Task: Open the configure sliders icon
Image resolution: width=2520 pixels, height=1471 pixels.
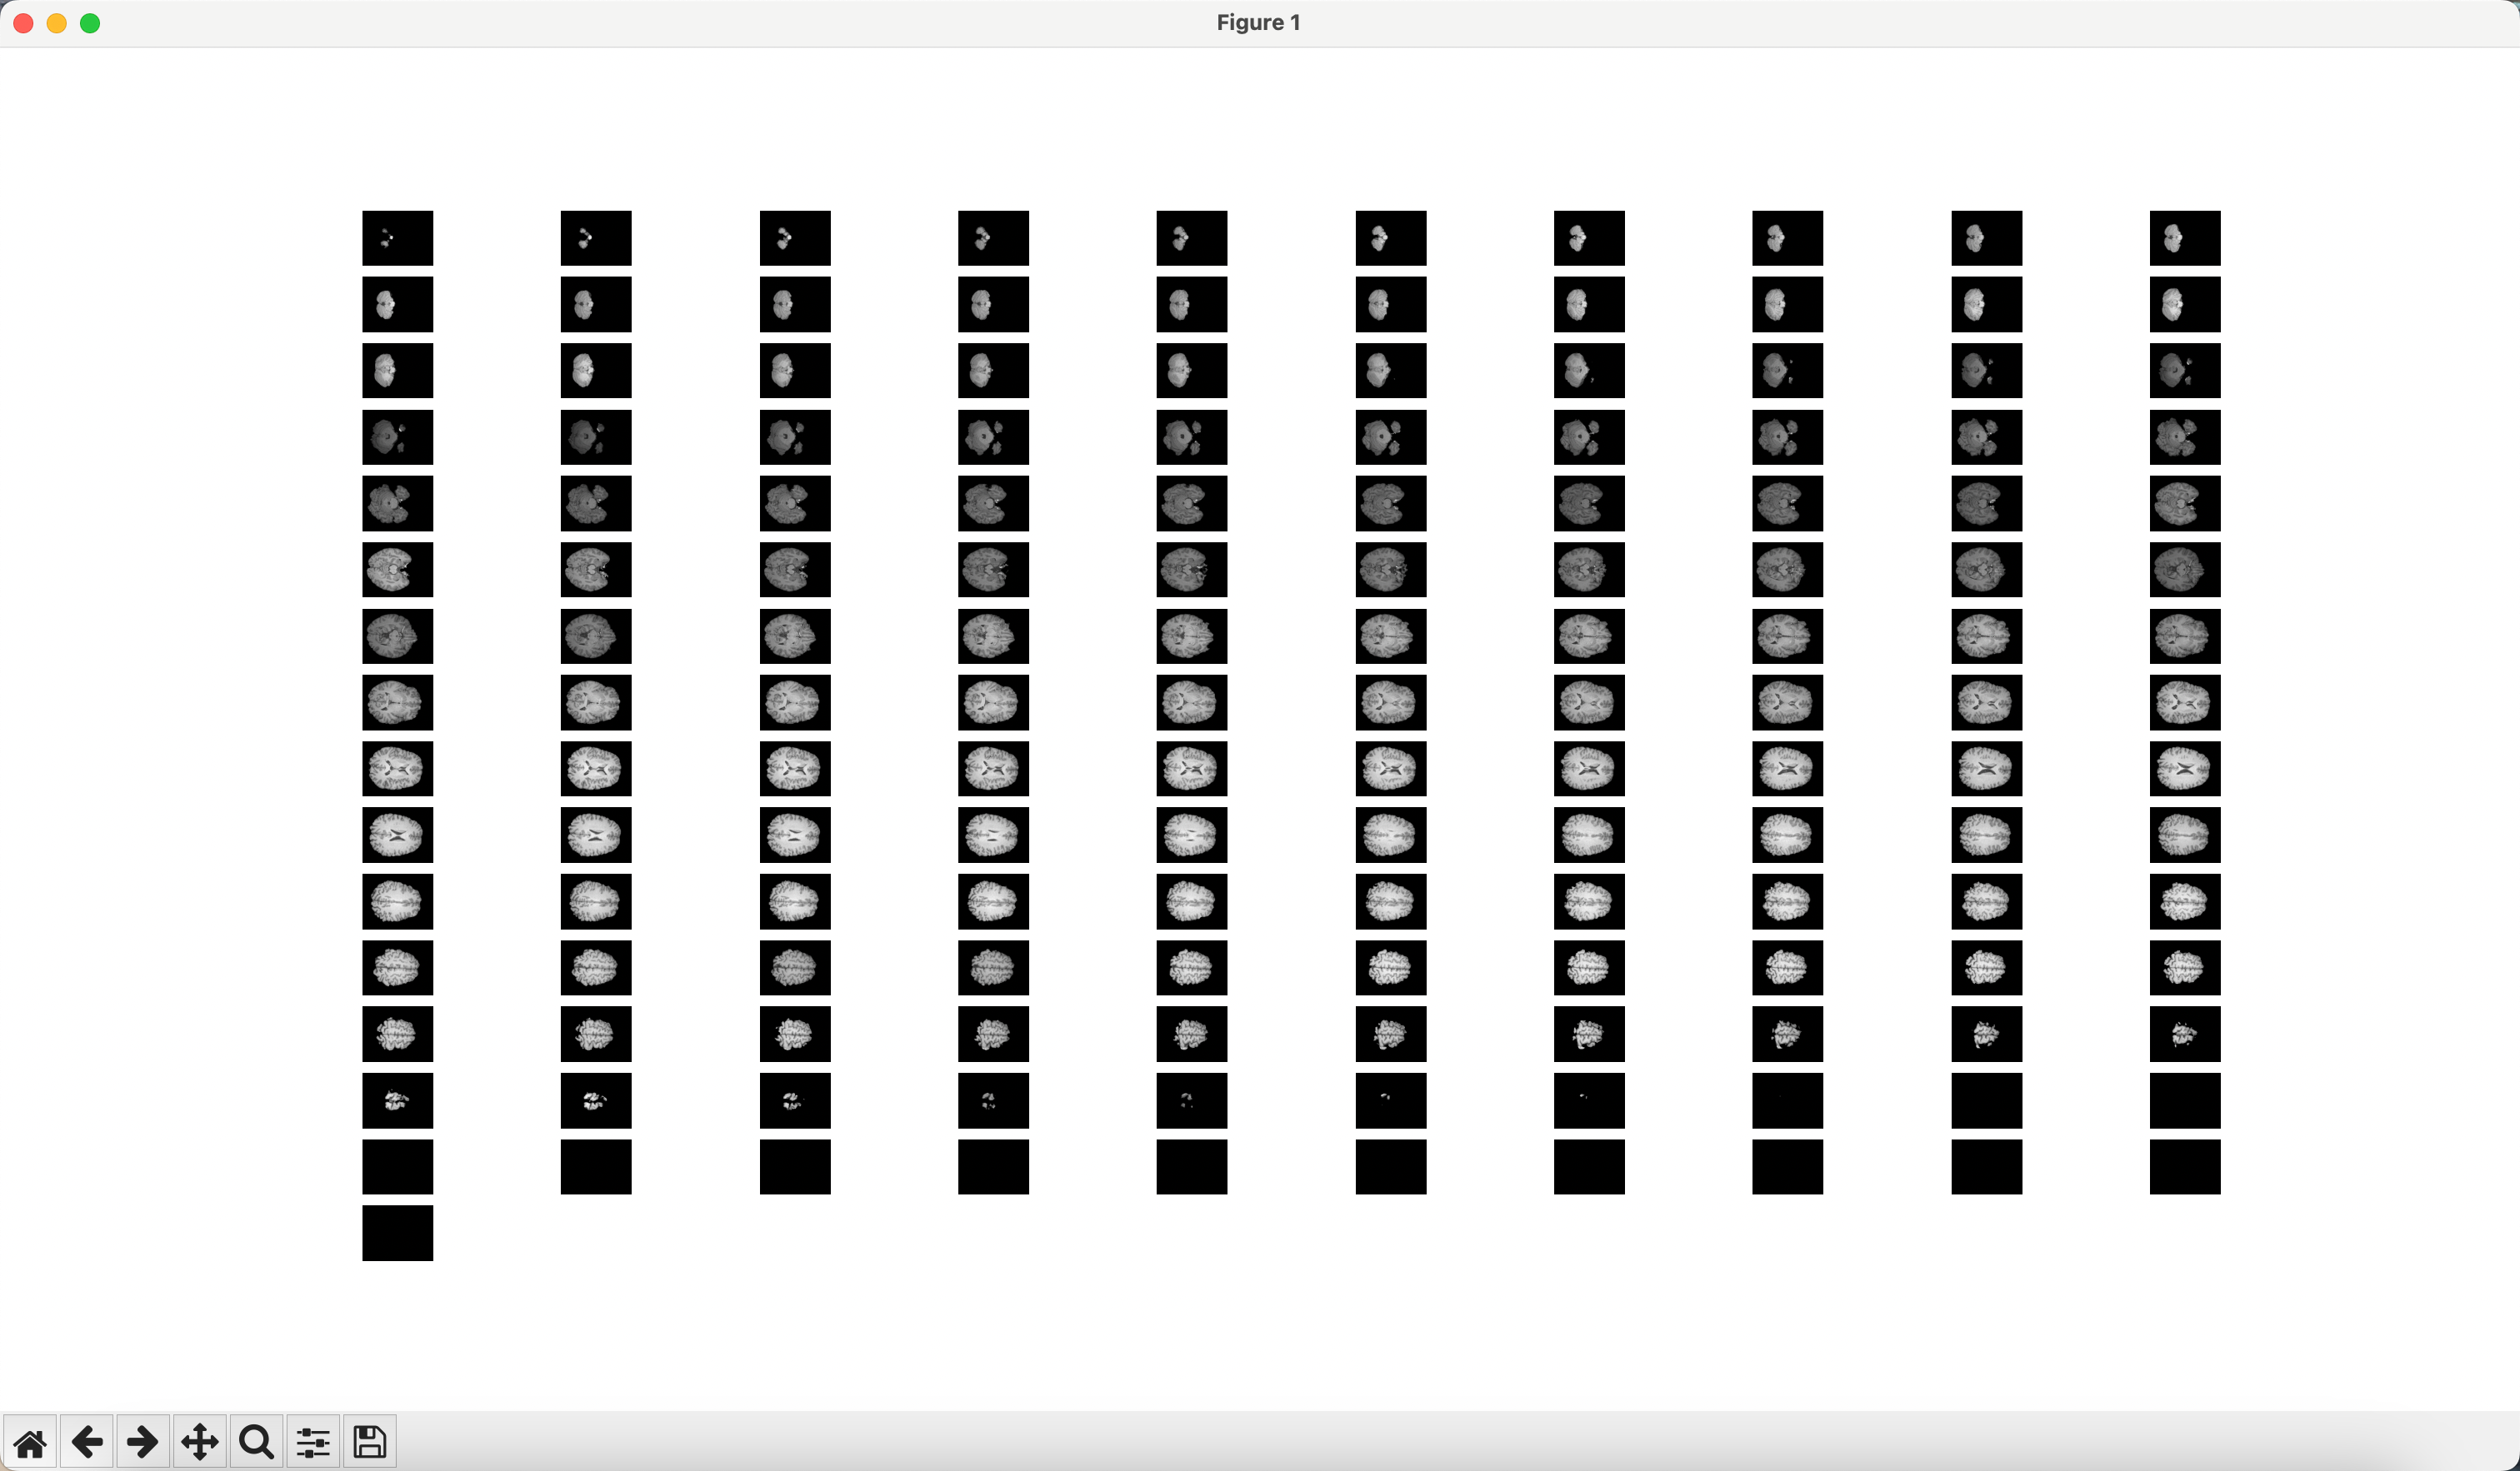Action: 313,1439
